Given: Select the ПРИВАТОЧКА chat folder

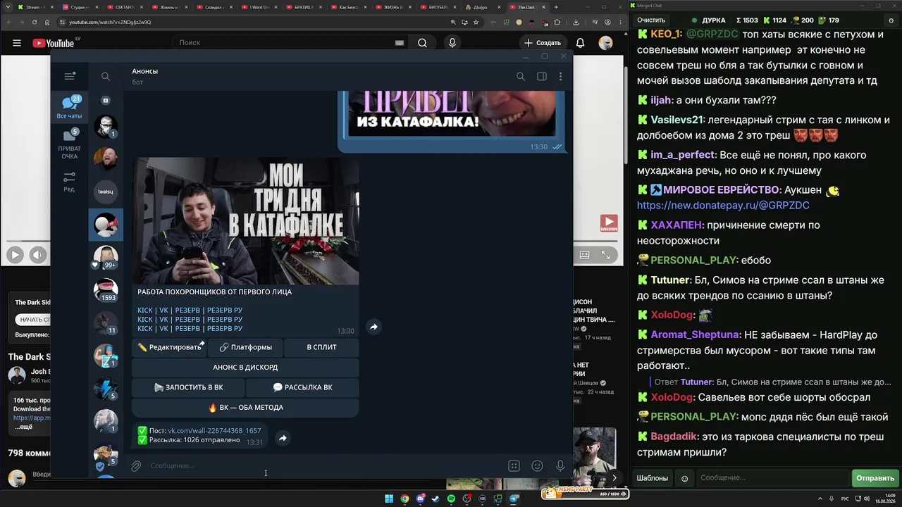Looking at the screenshot, I should (x=69, y=144).
